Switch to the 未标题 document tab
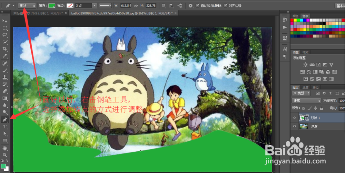The image size is (345, 173). point(38,13)
